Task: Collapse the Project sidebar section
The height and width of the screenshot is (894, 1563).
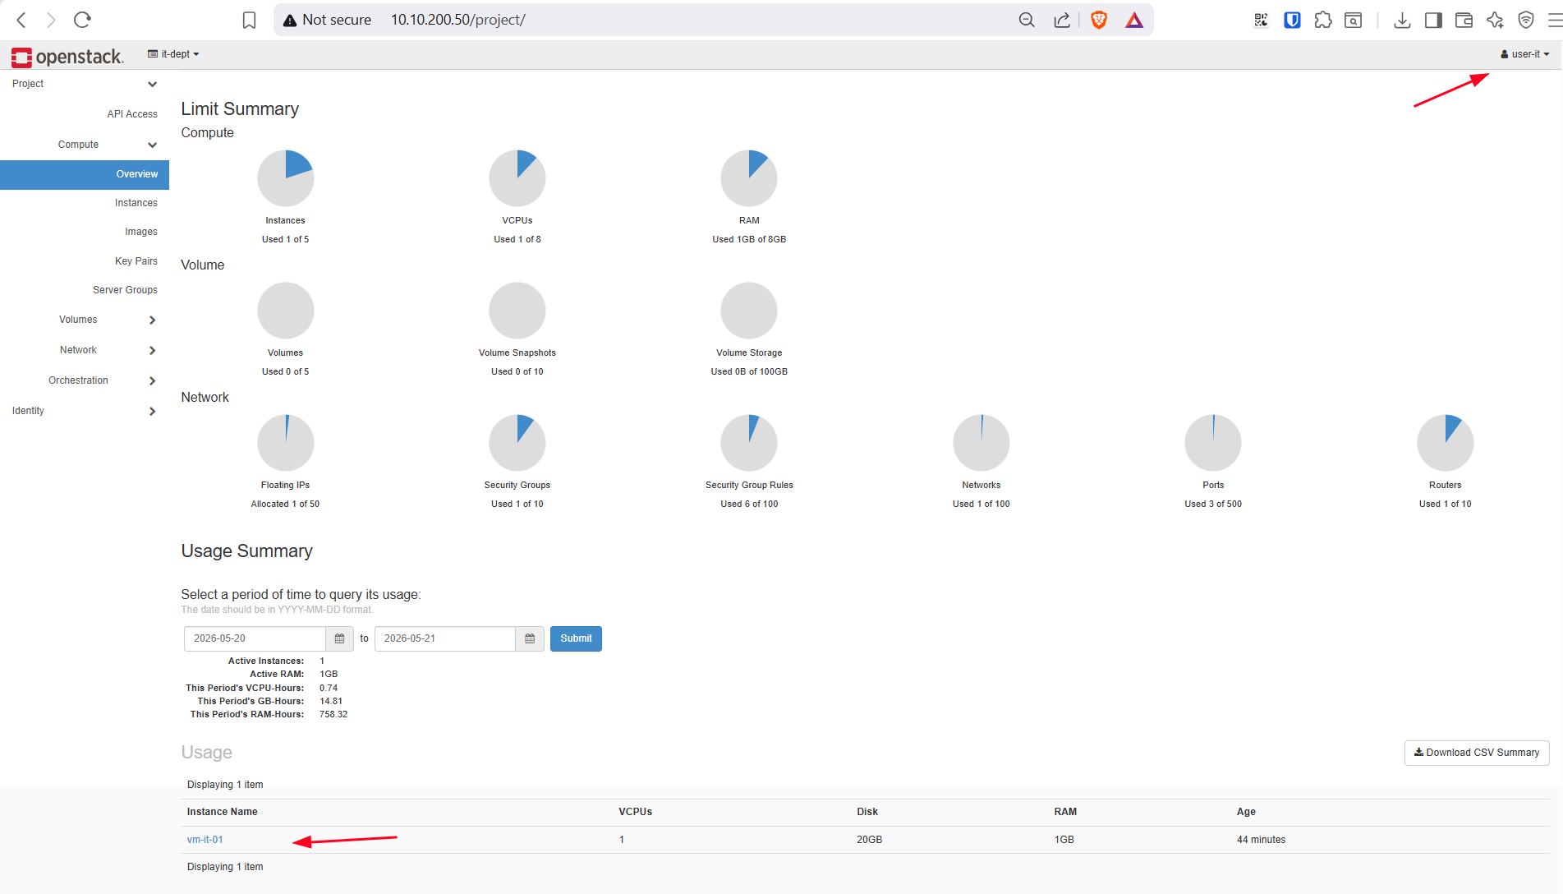Action: coord(85,84)
